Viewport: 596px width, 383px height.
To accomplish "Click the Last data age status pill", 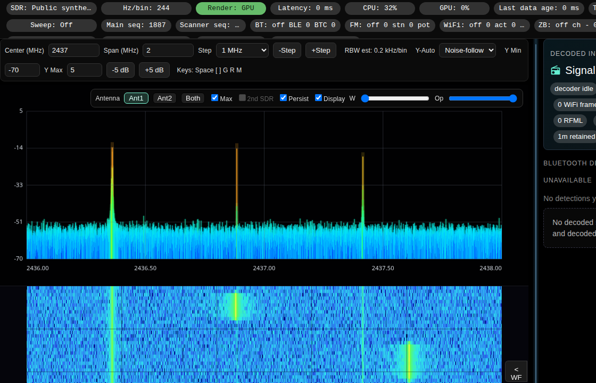I will [x=539, y=8].
